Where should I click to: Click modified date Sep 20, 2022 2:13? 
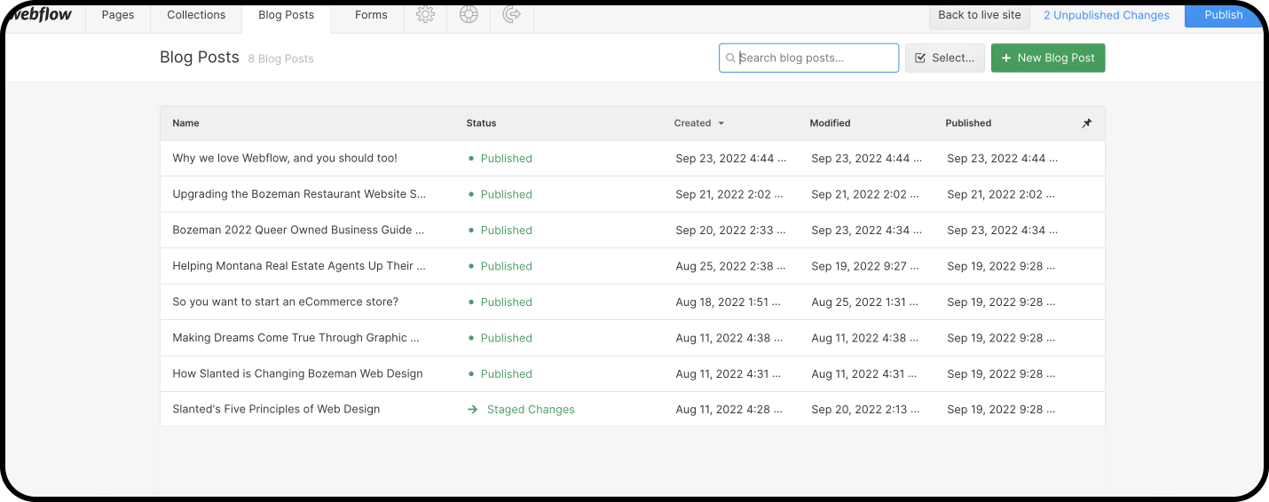(x=865, y=410)
